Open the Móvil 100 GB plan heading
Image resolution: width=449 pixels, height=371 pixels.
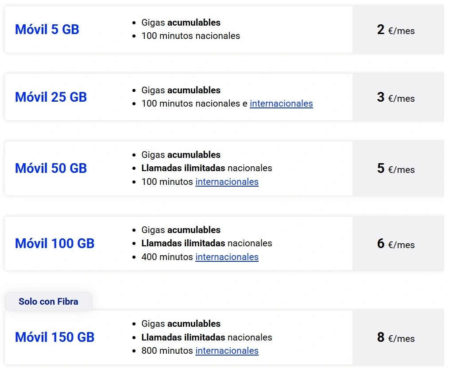click(x=55, y=244)
